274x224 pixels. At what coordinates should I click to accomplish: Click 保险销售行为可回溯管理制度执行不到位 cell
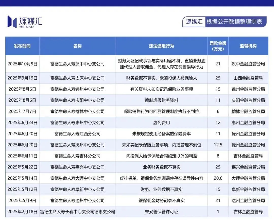coord(162,111)
